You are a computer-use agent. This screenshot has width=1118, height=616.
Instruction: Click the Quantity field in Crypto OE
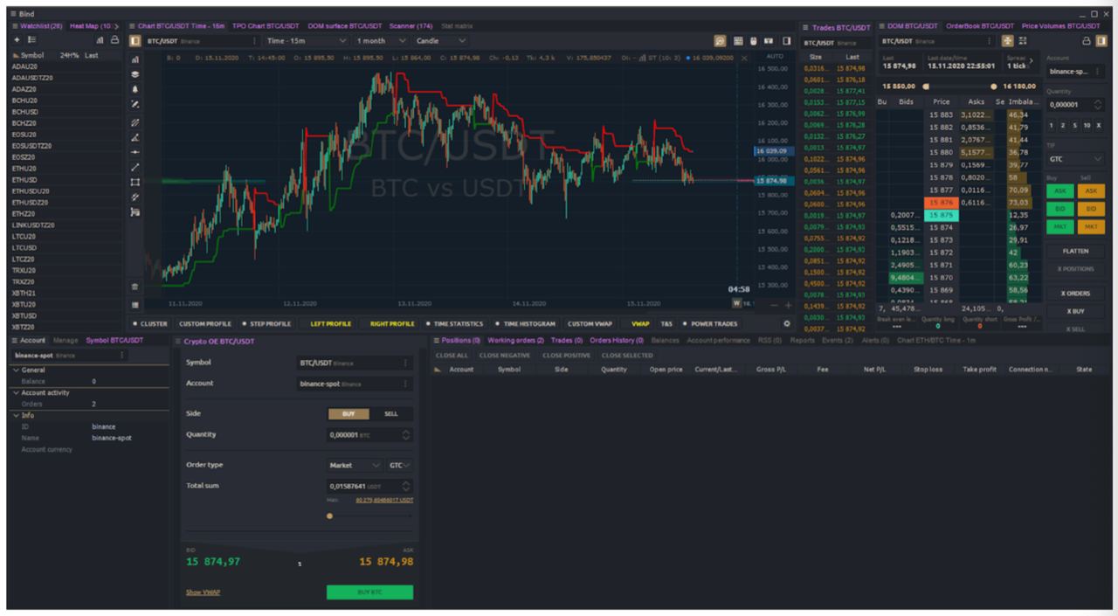369,434
